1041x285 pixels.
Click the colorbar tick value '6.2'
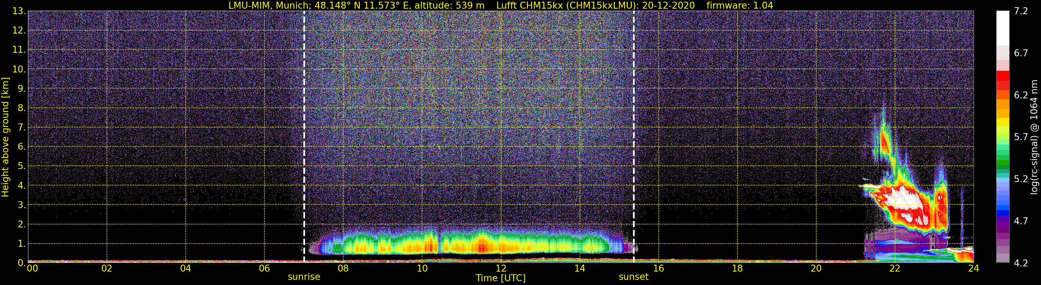click(x=1021, y=95)
